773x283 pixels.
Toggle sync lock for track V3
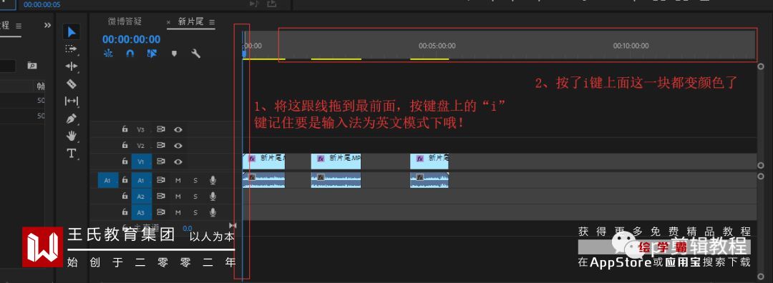point(161,130)
